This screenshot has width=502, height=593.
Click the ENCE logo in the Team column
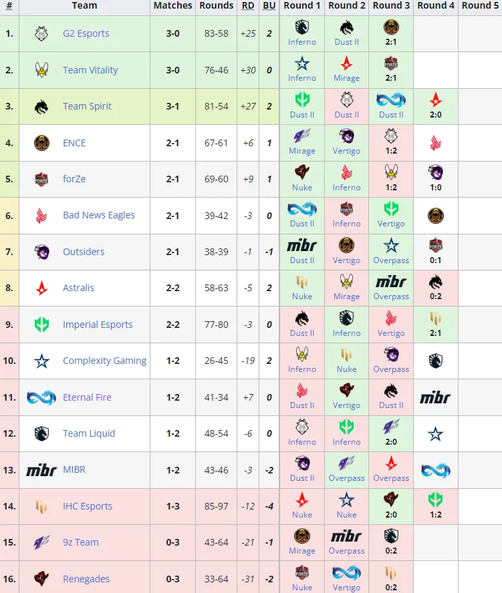[41, 143]
